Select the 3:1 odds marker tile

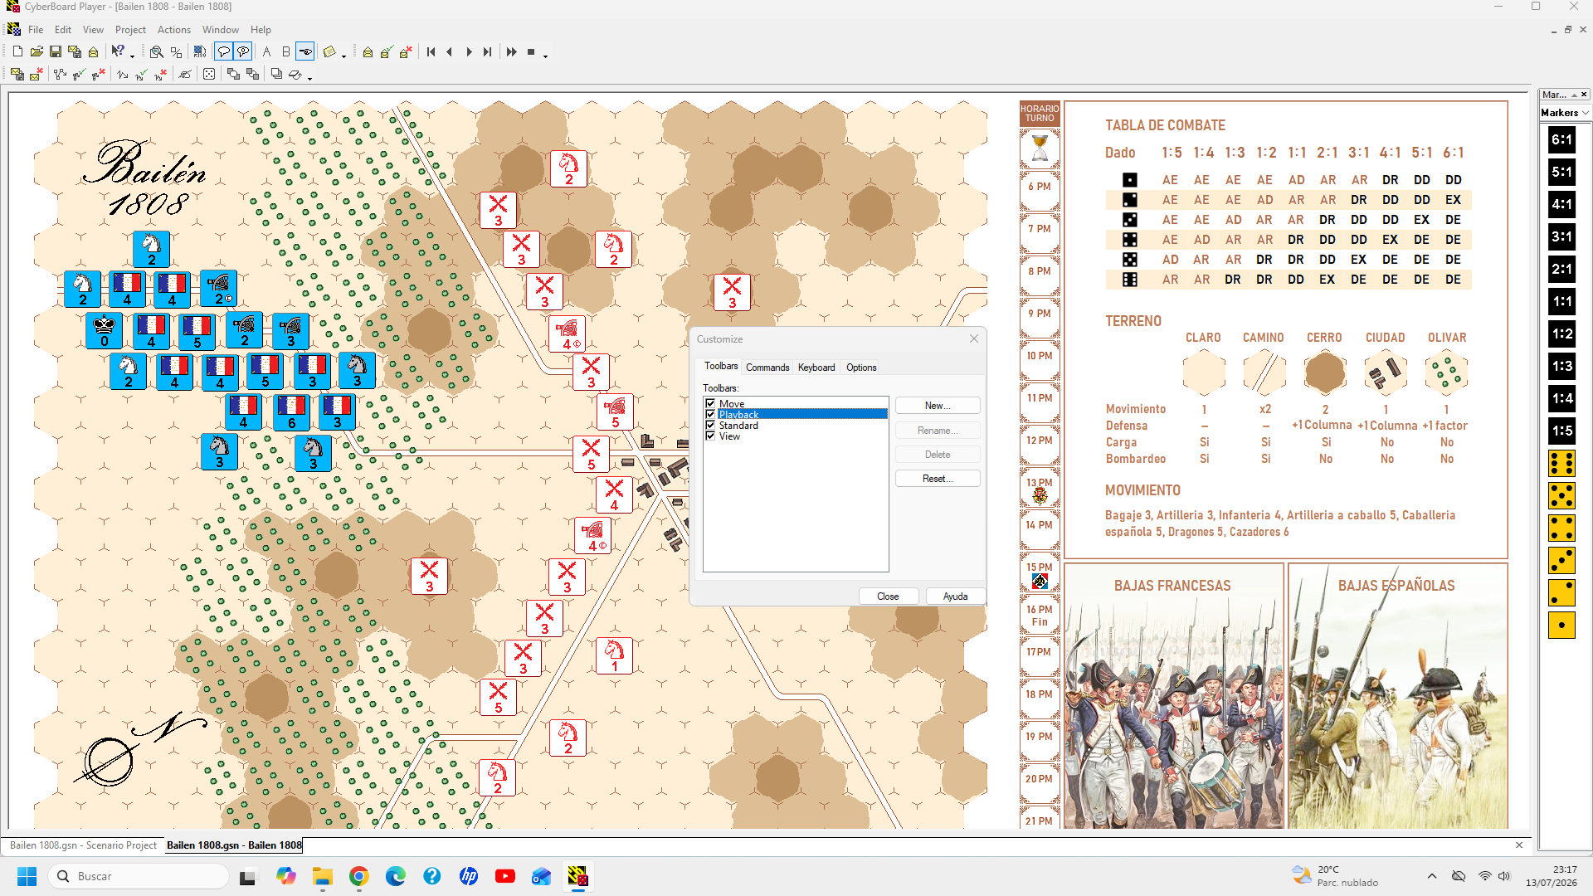1561,236
